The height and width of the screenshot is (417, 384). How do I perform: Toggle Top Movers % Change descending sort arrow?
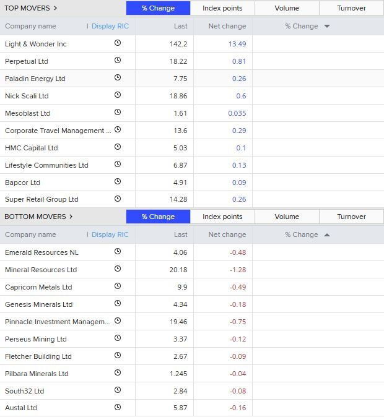[x=327, y=27]
